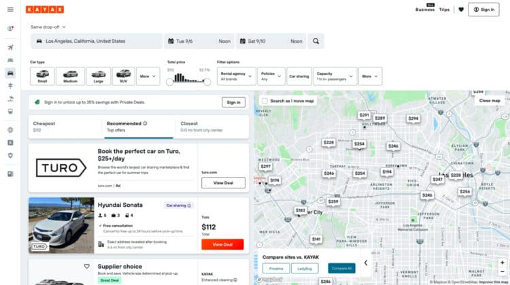510x285 pixels.
Task: Select the Small car type icon
Action: (42, 76)
